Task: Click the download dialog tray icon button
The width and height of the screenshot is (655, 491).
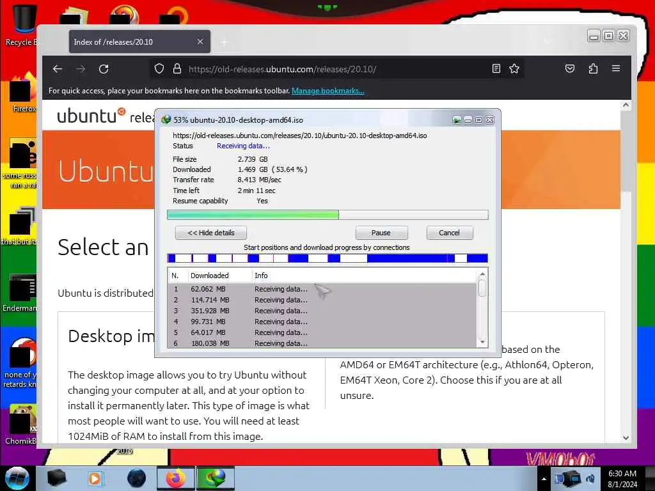Action: pos(457,120)
